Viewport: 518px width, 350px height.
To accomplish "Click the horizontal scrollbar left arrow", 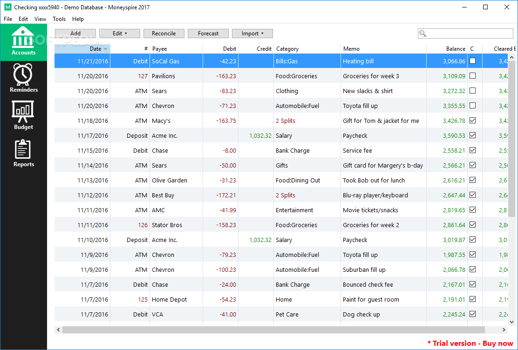I will (x=59, y=330).
